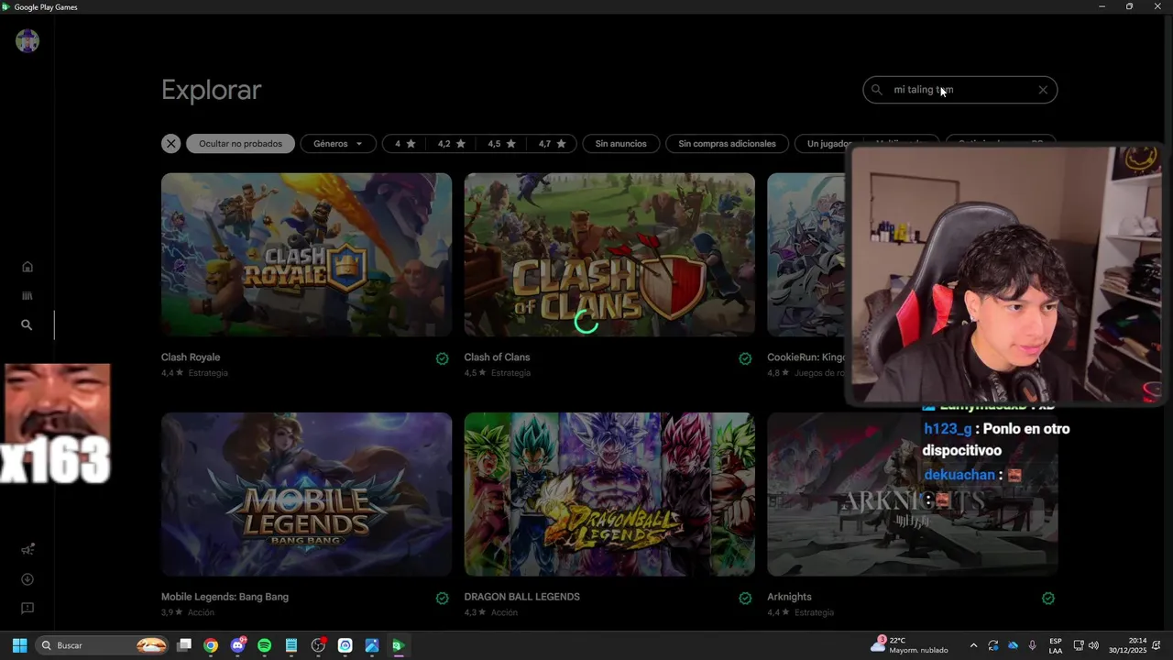1173x660 pixels.
Task: Open the Photos app from the taskbar
Action: coord(372,645)
